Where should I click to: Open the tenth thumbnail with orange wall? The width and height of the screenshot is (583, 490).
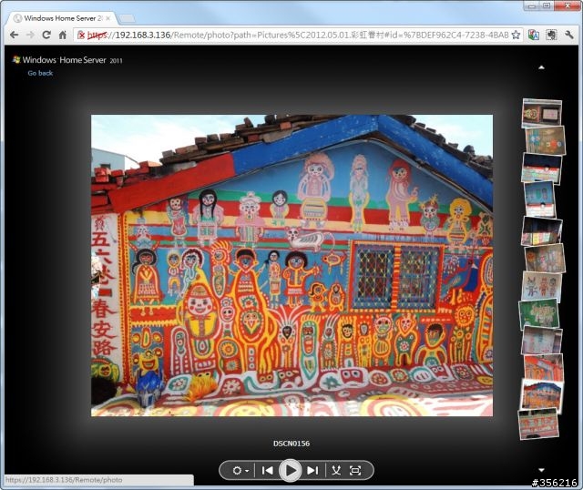coord(544,367)
